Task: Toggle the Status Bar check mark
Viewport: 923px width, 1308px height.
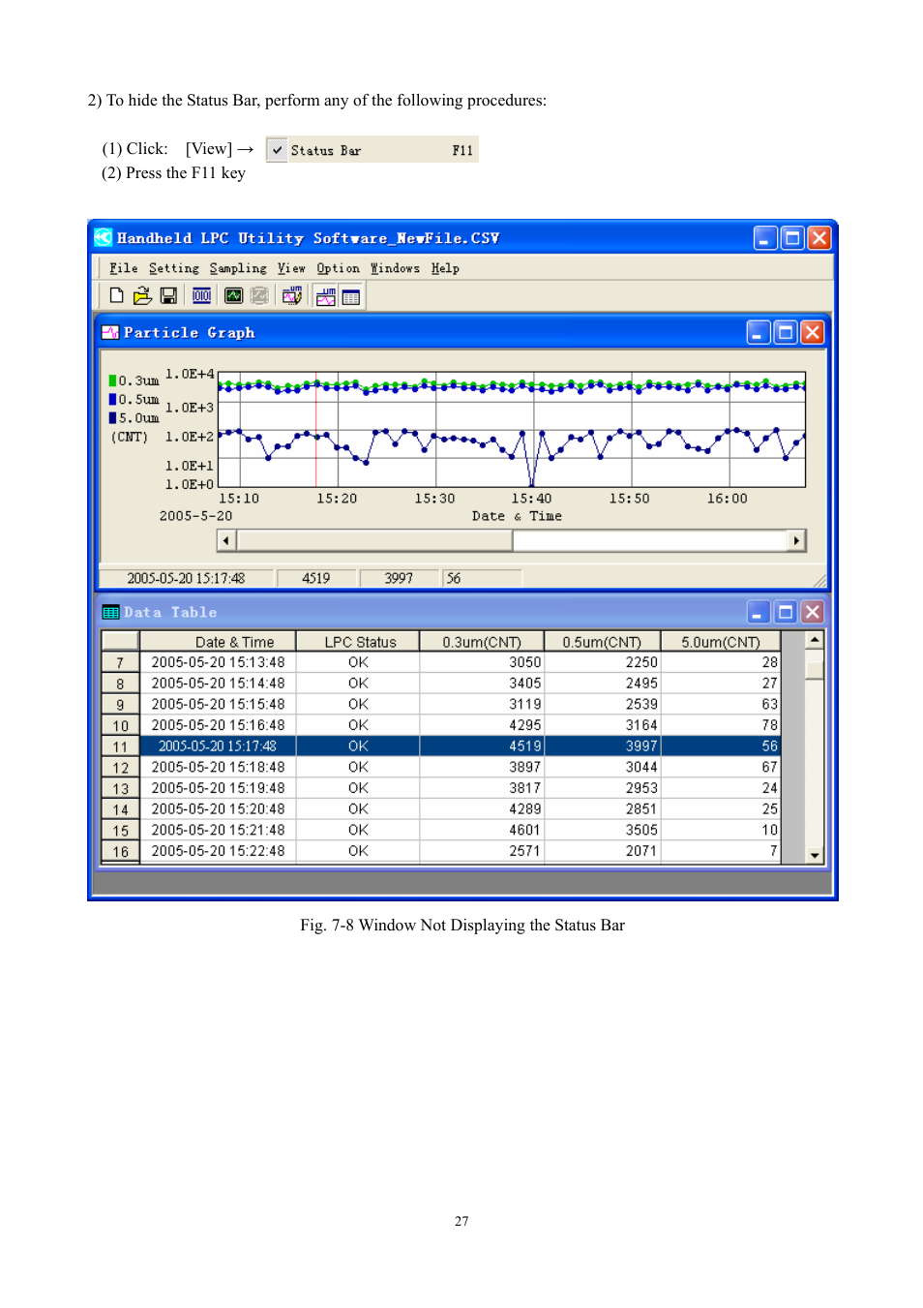Action: pos(278,150)
